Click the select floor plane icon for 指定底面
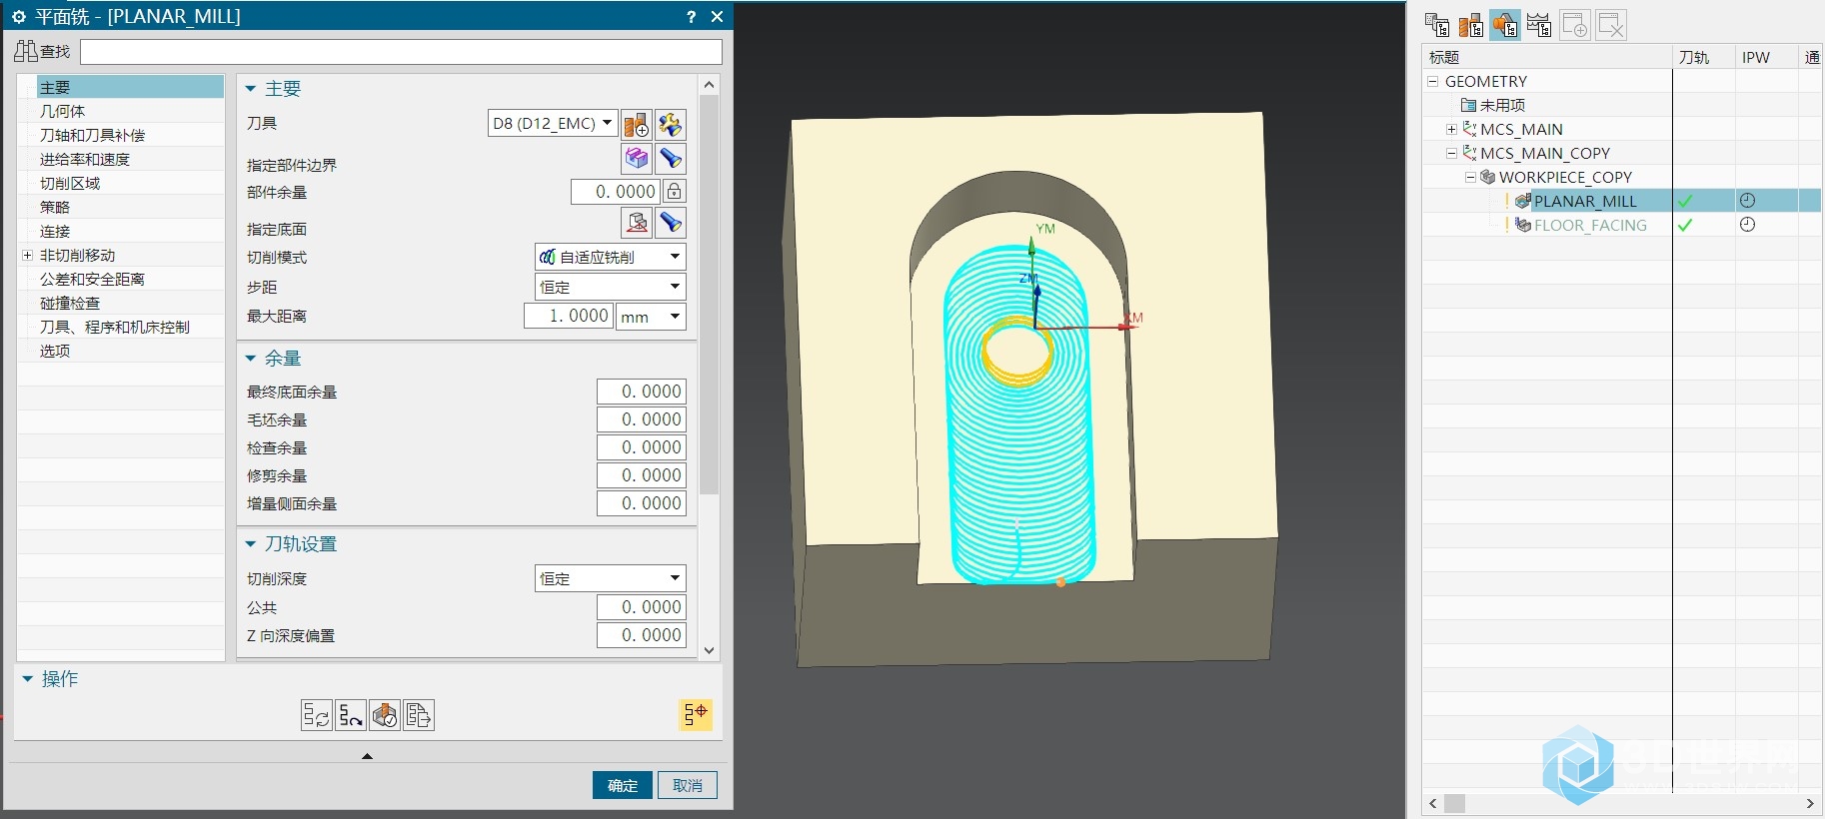Image resolution: width=1825 pixels, height=819 pixels. (x=637, y=223)
